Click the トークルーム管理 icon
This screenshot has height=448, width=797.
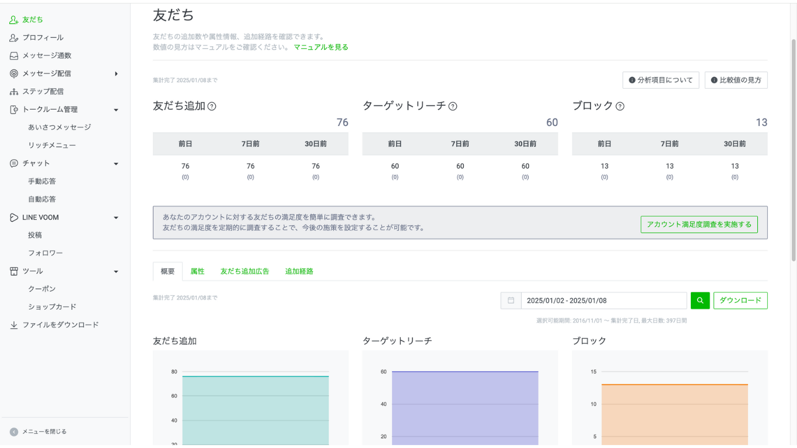pyautogui.click(x=14, y=110)
